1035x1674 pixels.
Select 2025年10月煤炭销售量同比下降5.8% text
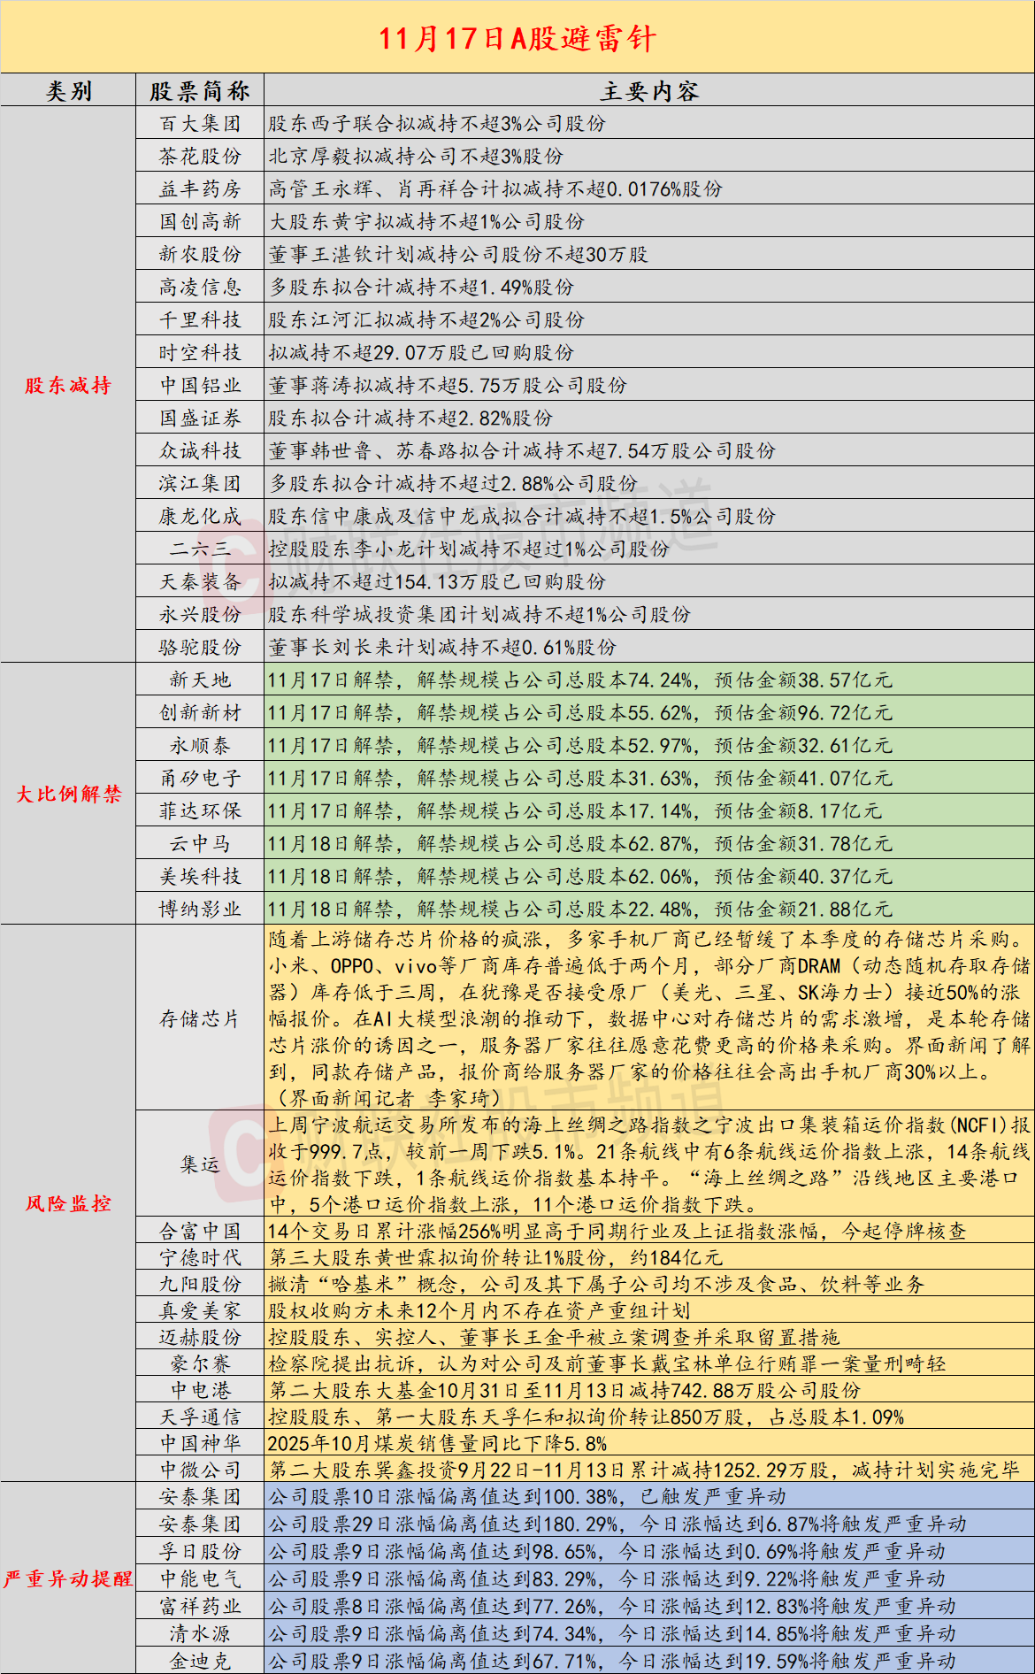(438, 1444)
